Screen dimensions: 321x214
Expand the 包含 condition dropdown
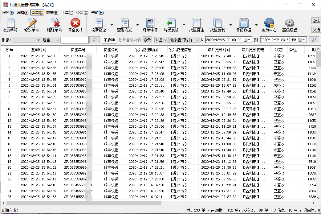[x=51, y=40]
